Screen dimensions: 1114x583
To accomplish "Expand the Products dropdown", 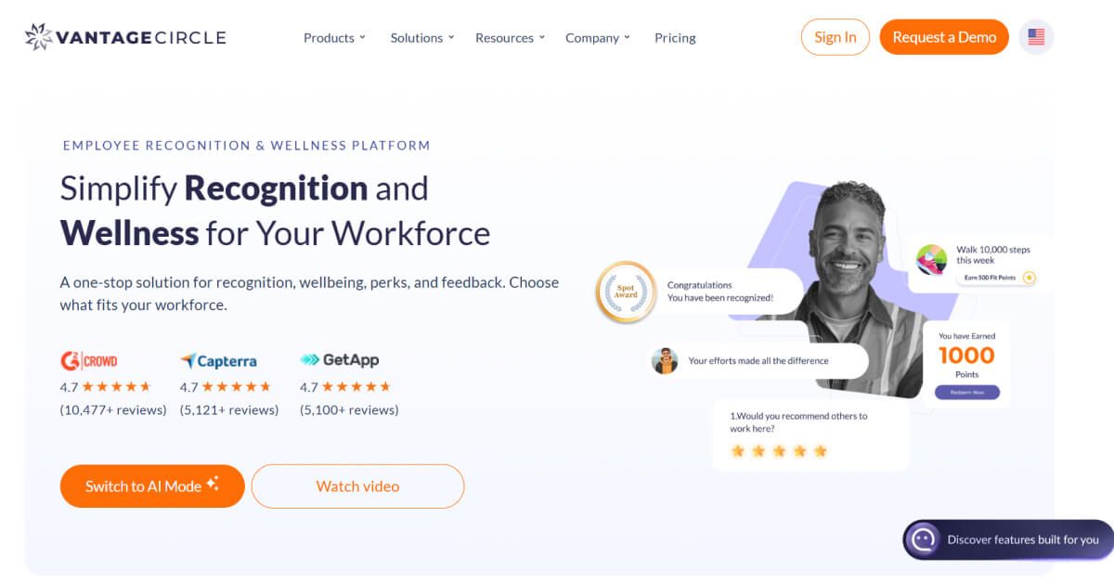I will pos(333,38).
